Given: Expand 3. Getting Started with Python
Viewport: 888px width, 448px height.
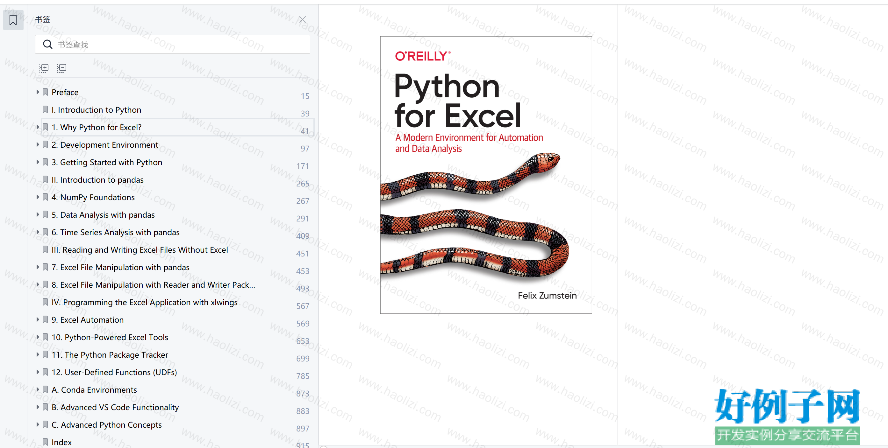Looking at the screenshot, I should [x=38, y=162].
